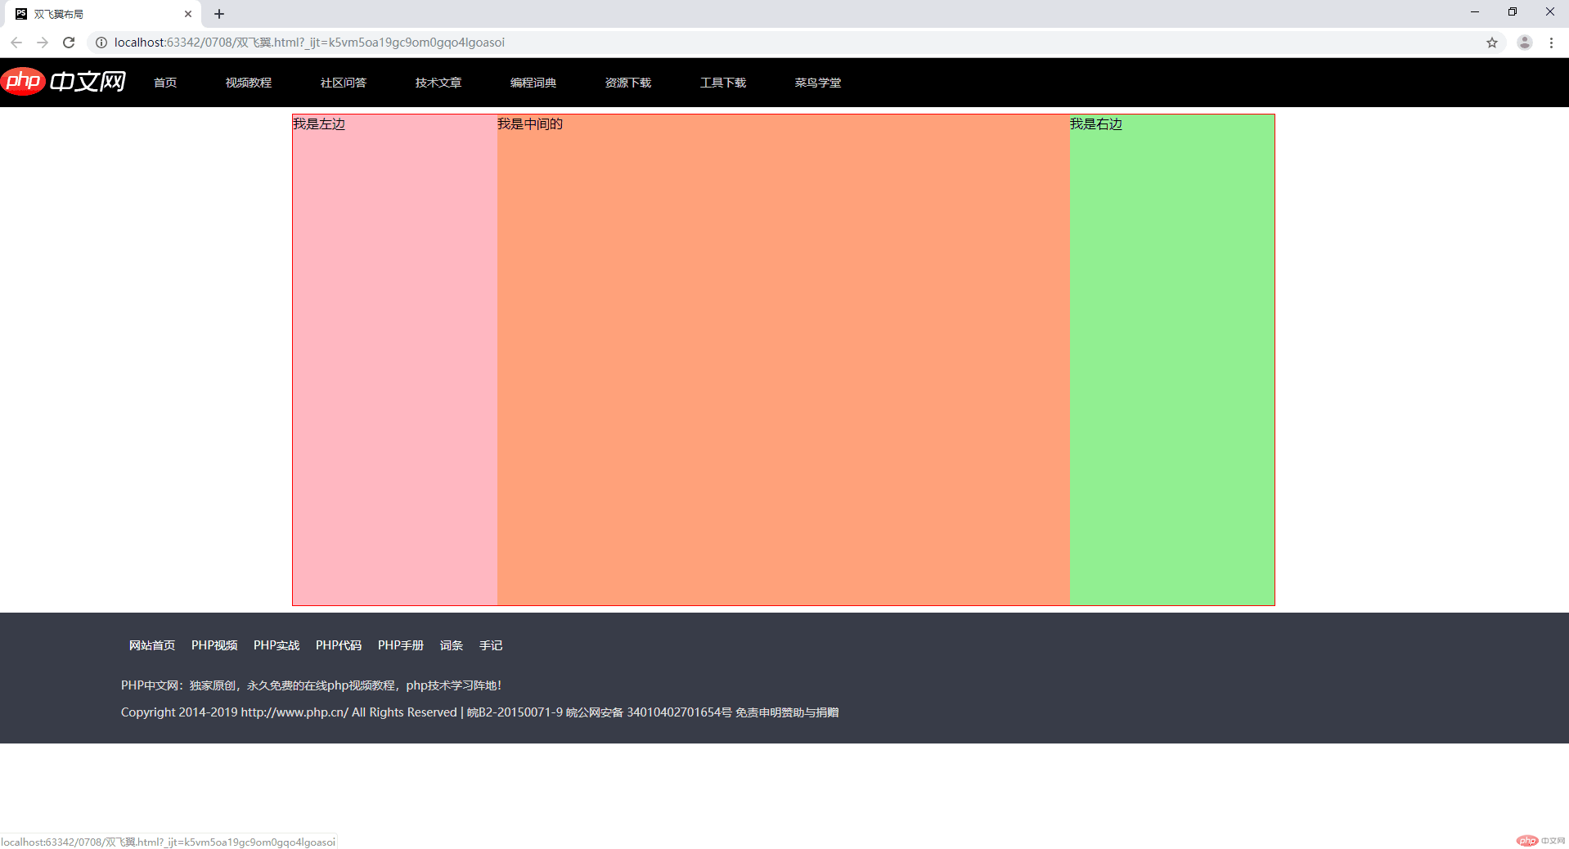Click the 我是左边 text in pink column
The width and height of the screenshot is (1569, 849).
(319, 124)
